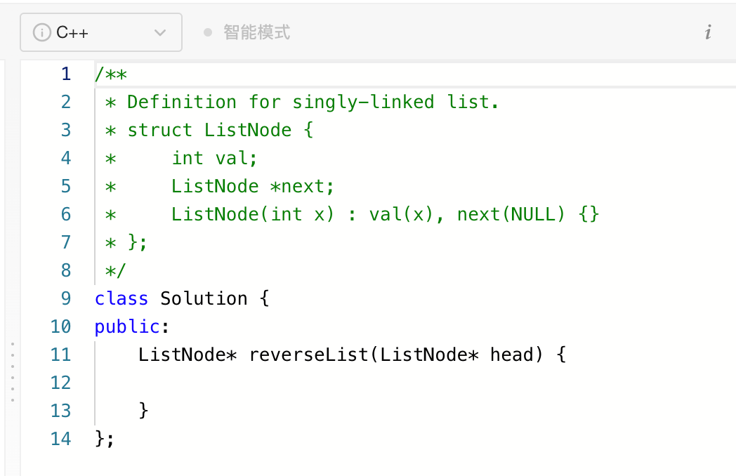The height and width of the screenshot is (476, 736).
Task: Open the italic i info icon at top right
Action: click(708, 32)
